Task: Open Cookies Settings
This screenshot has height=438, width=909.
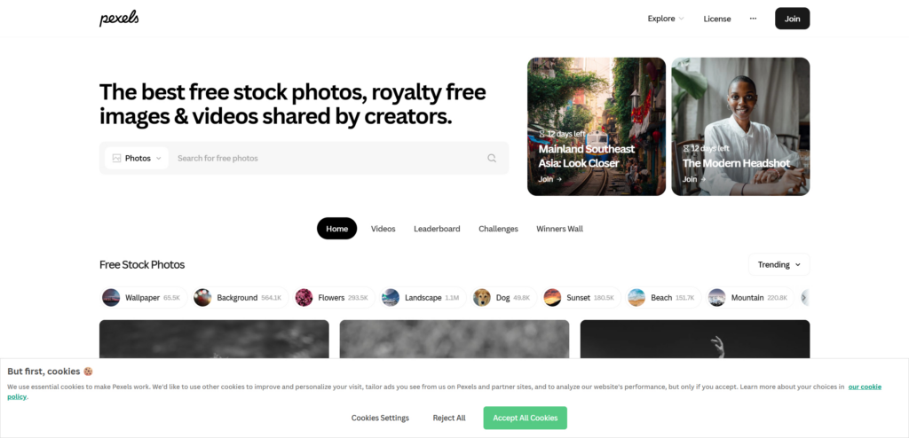Action: coord(380,418)
